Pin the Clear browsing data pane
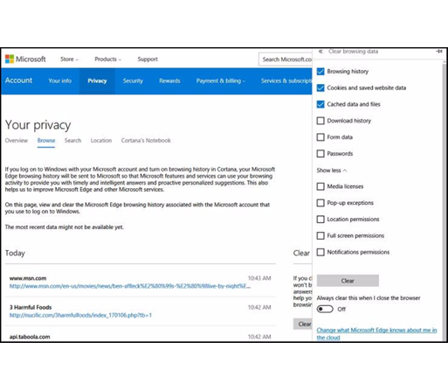The height and width of the screenshot is (391, 448). (439, 52)
